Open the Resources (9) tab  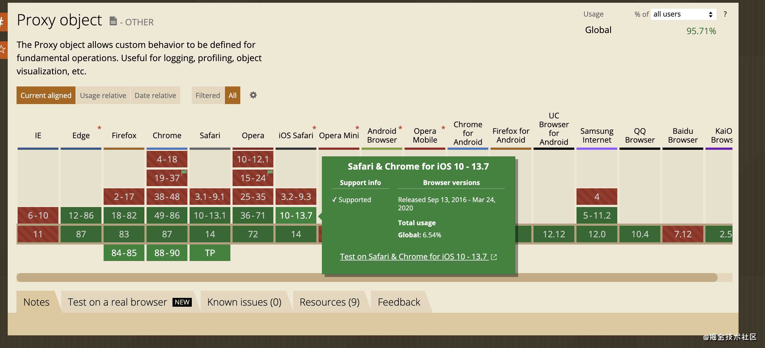[329, 302]
